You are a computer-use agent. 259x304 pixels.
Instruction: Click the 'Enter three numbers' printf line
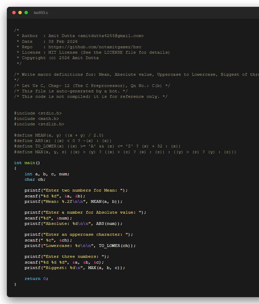coord(67,257)
